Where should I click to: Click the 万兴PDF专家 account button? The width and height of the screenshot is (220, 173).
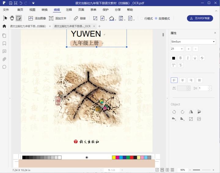click(200, 18)
